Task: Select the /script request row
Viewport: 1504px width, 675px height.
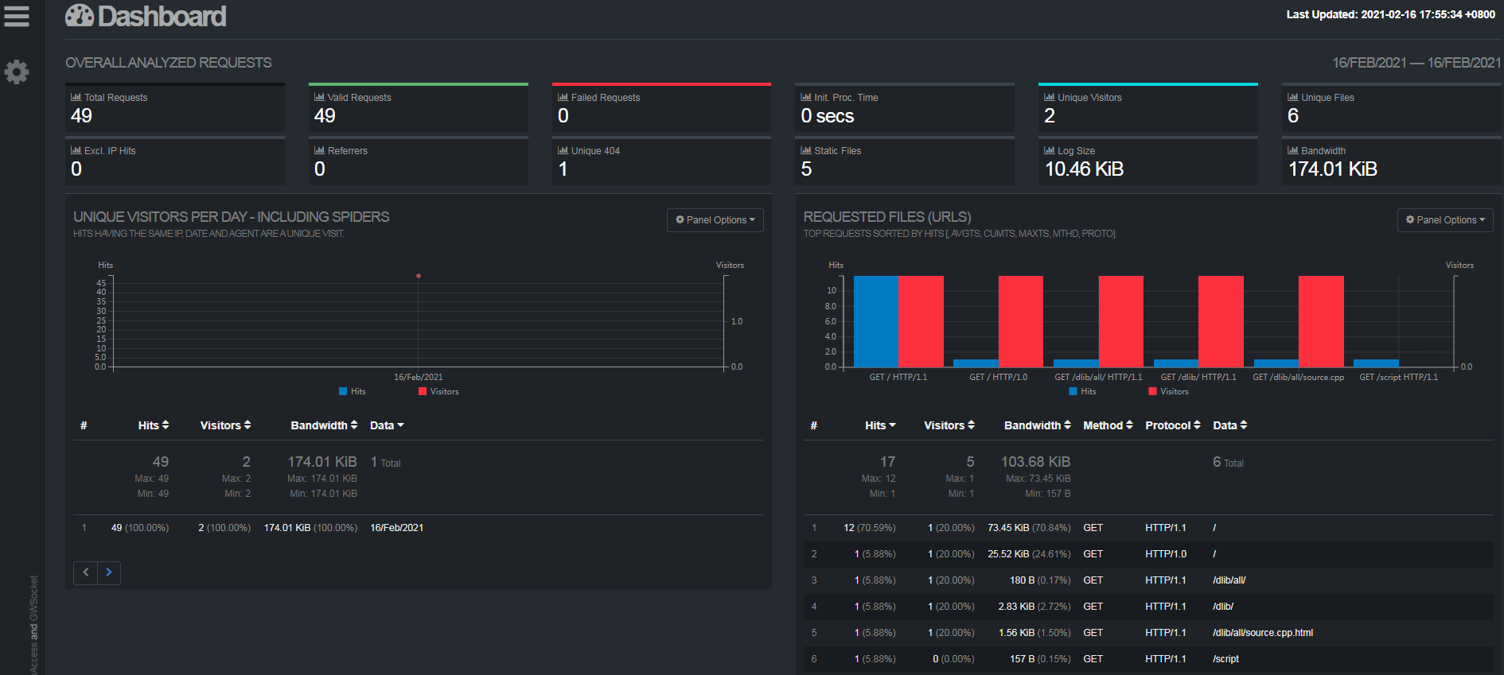Action: click(x=1148, y=659)
